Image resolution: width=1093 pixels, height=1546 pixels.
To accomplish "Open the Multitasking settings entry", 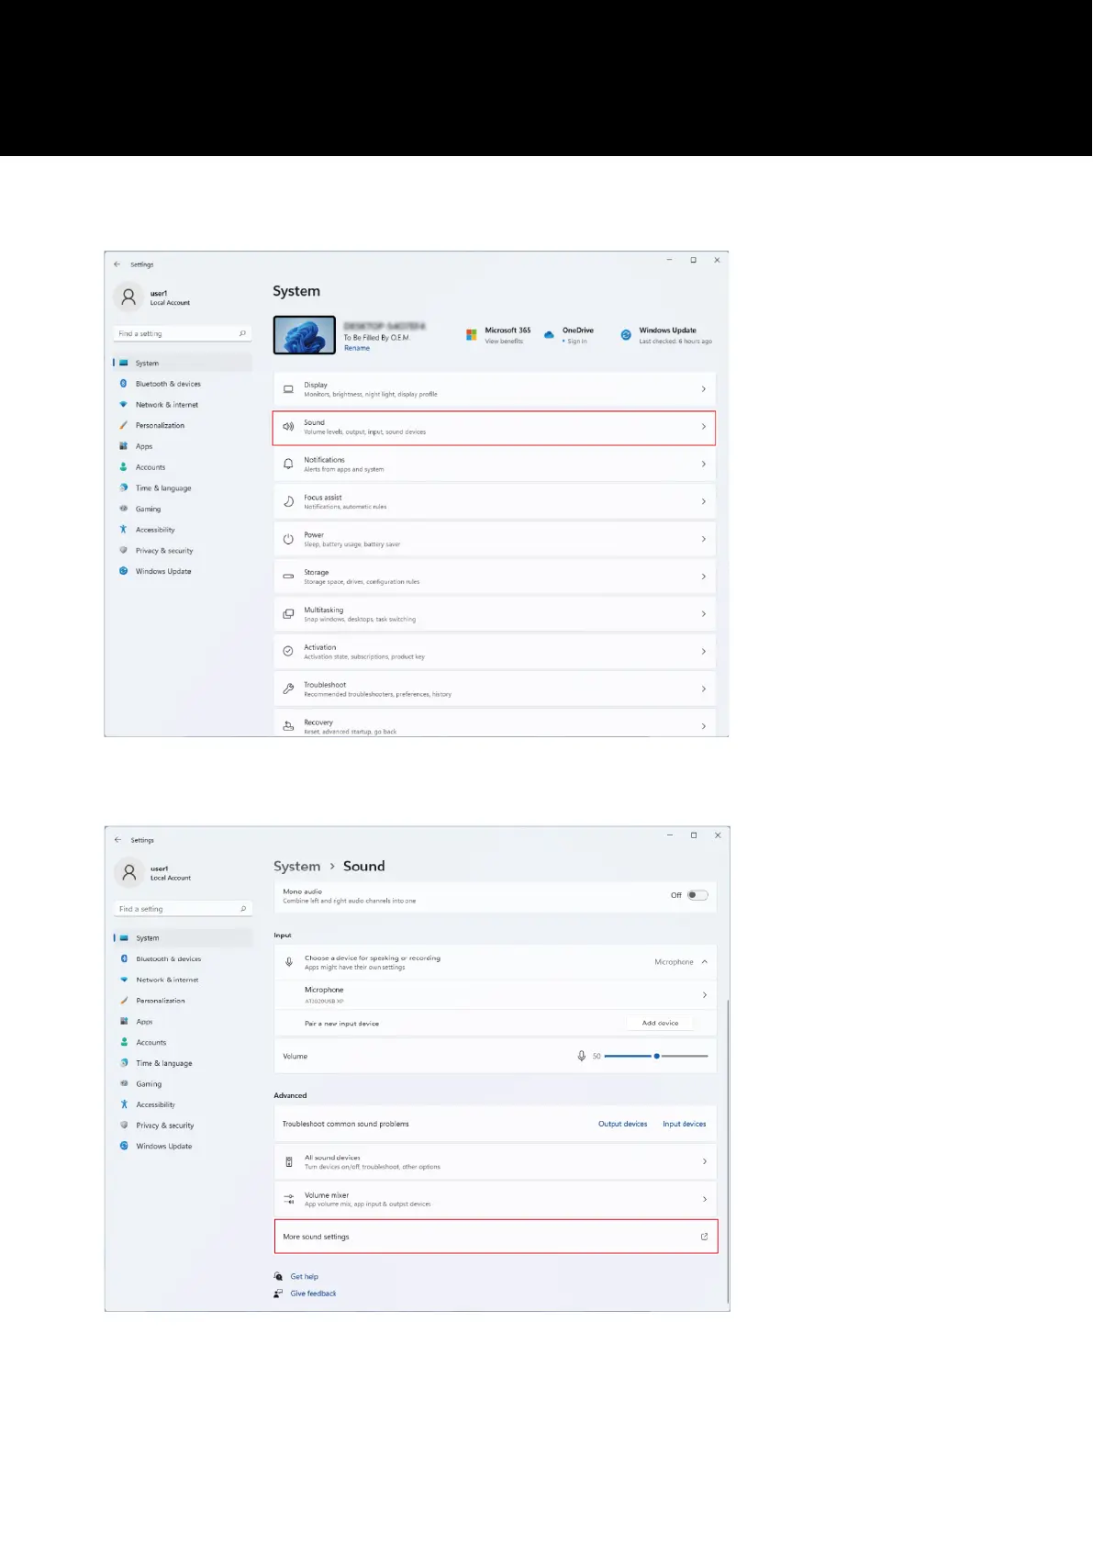I will coord(495,614).
